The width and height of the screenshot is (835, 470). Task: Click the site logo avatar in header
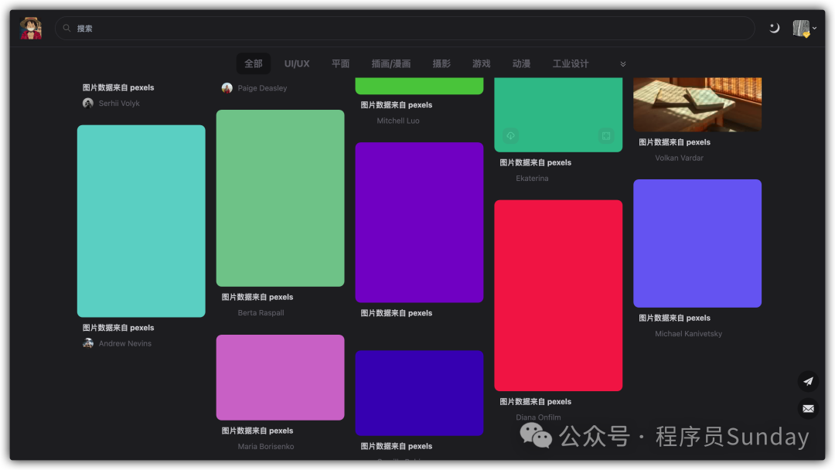coord(31,28)
